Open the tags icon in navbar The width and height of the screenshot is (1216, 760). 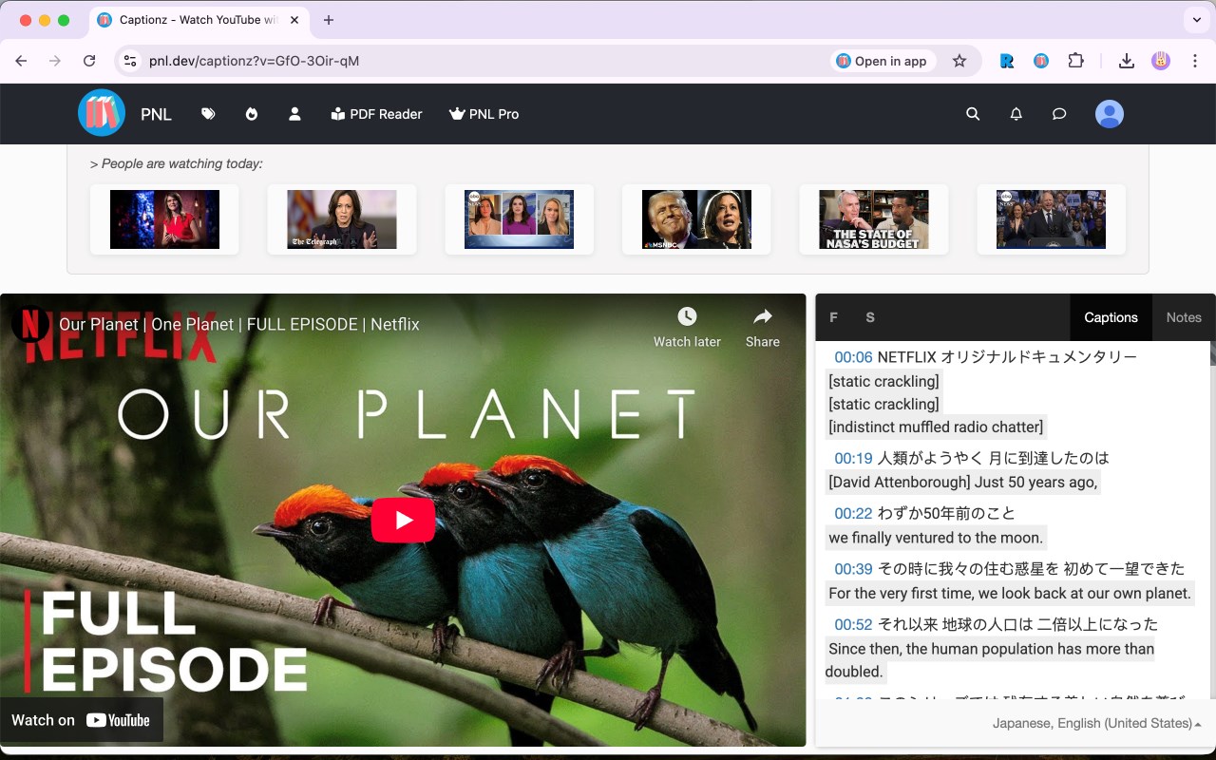(208, 114)
